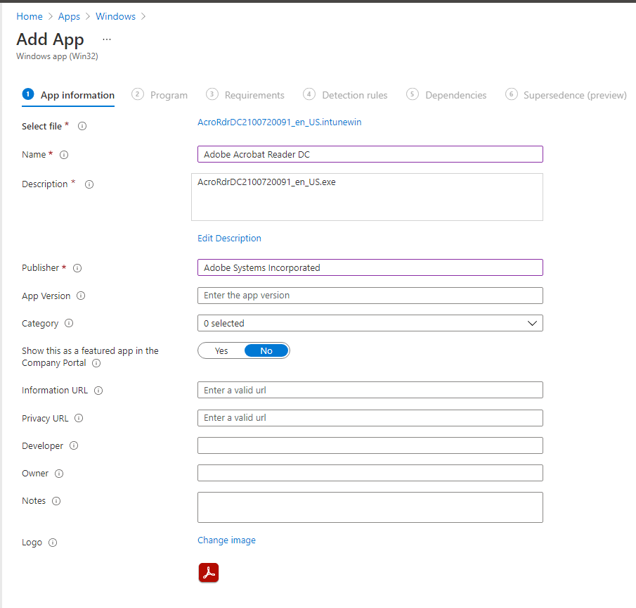636x608 pixels.
Task: Open the Supersedence (preview) tab
Action: click(x=566, y=95)
